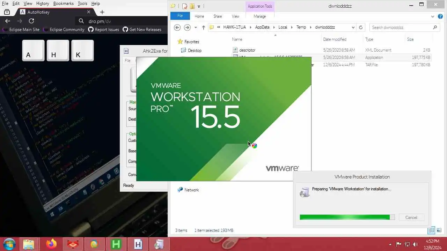Open Firefox tab list icon beside AutoHotkey tab
447x251 pixels.
(x=7, y=12)
